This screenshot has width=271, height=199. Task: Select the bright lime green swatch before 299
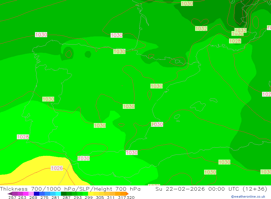click(85, 194)
